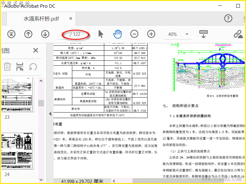Image resolution: width=246 pixels, height=184 pixels.
Task: Open the scrolling mode page display tool
Action: click(204, 34)
